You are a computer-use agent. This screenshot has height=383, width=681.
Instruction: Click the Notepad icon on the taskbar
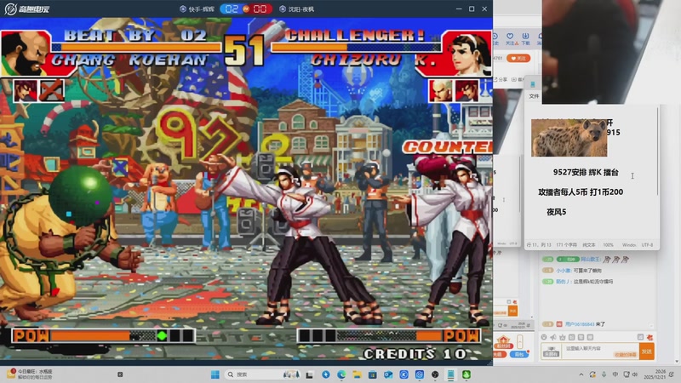pyautogui.click(x=451, y=374)
